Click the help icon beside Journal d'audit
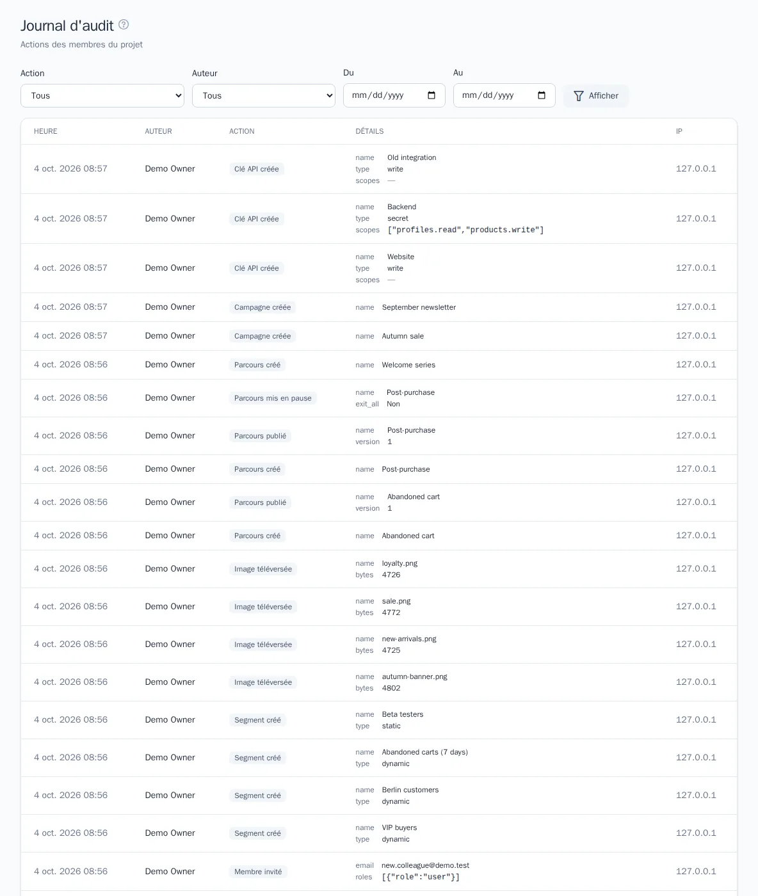The image size is (758, 896). (x=124, y=25)
